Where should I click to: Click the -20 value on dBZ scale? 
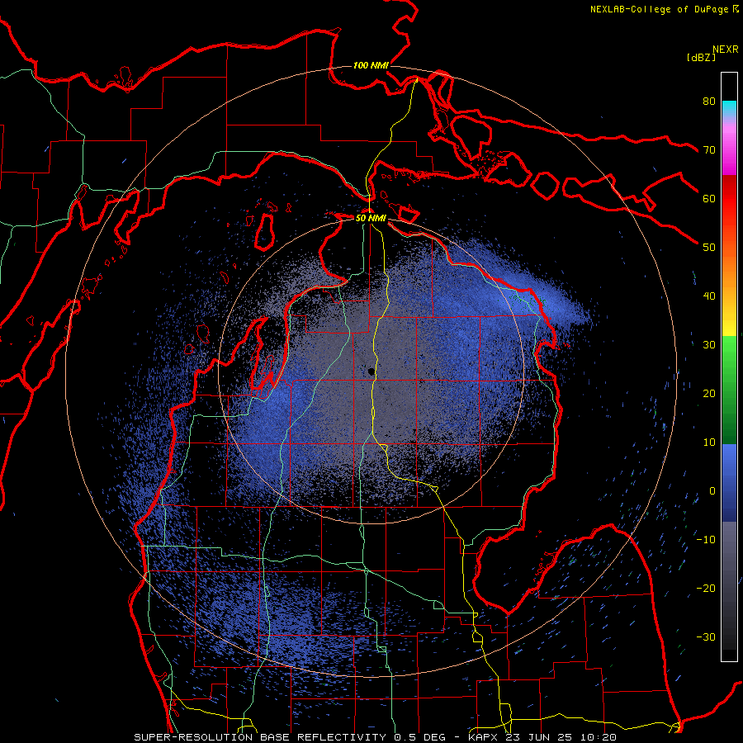706,589
